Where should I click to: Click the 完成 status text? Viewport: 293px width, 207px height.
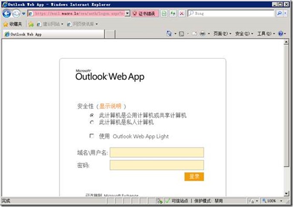coord(6,201)
